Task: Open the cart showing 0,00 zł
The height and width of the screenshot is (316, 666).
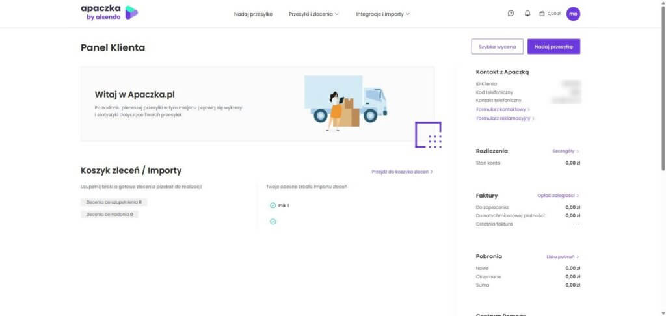Action: (550, 14)
